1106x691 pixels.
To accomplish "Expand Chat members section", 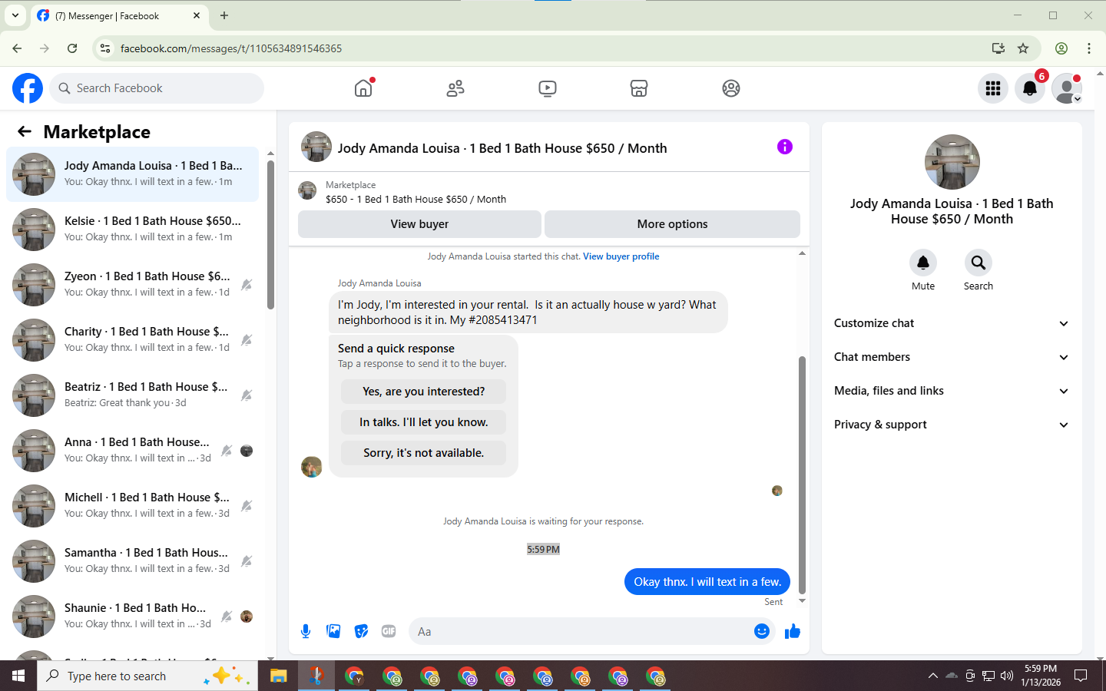I will 952,357.
